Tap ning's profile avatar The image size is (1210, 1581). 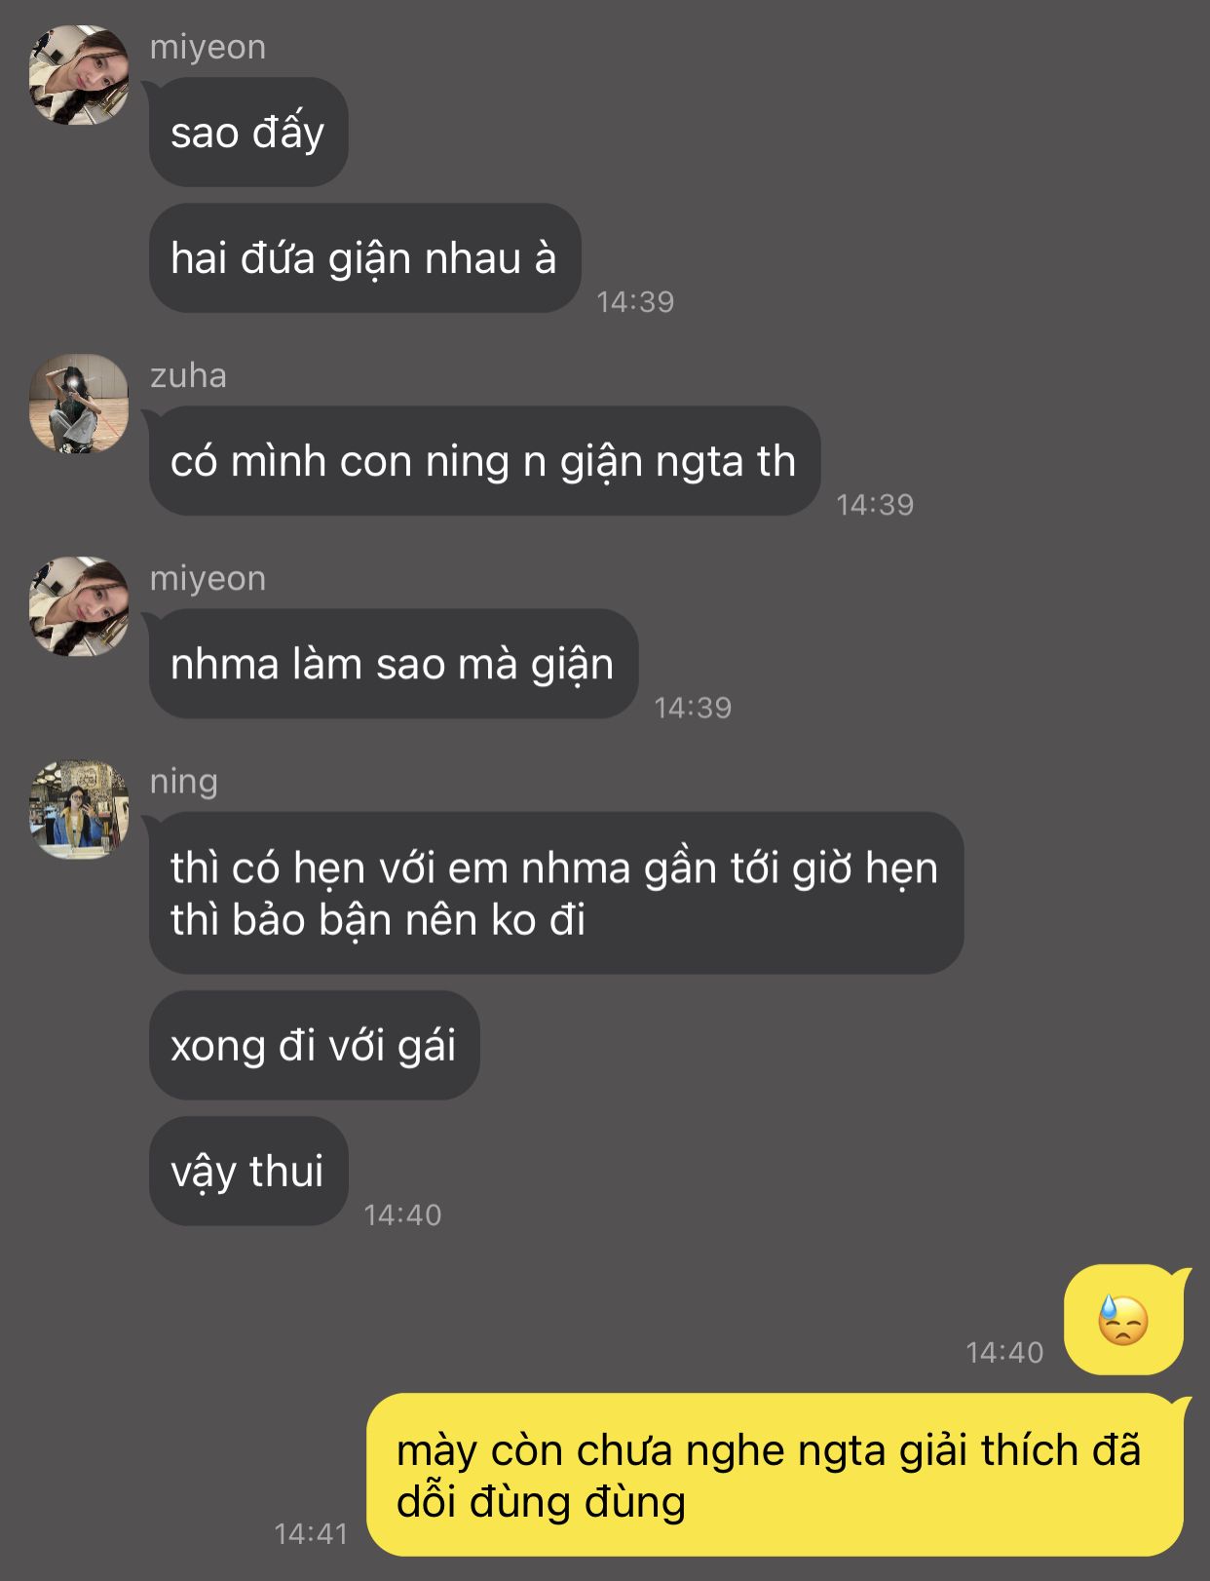(79, 810)
